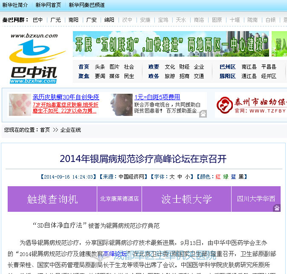Go to the 财经 section
The image size is (287, 274).
tap(184, 67)
